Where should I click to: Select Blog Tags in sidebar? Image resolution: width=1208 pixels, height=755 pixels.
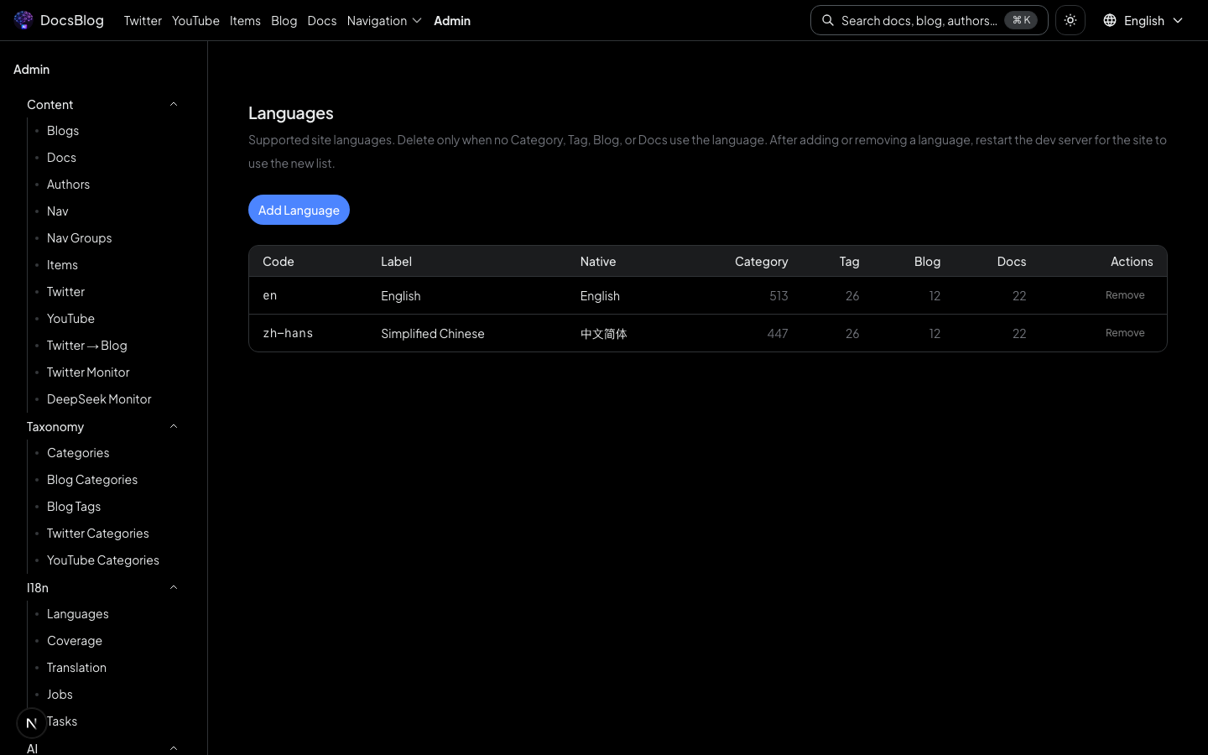tap(74, 507)
